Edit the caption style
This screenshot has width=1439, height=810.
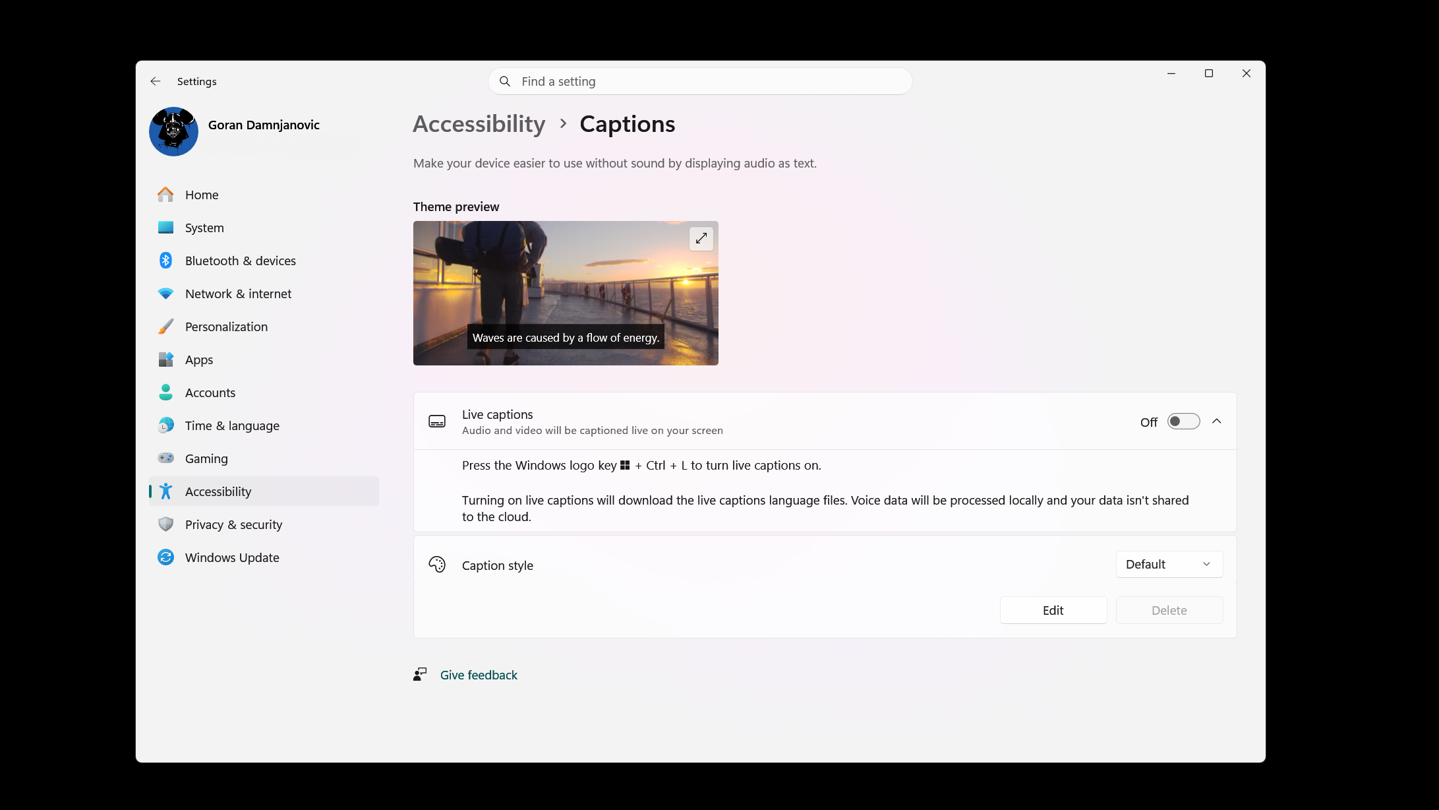tap(1053, 610)
